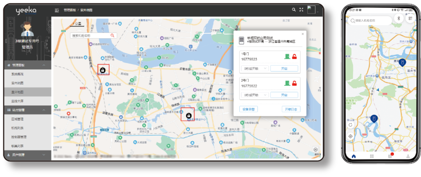421x177 pixels.
Task: Click the locate target icon on desktop map
Action: (315, 150)
